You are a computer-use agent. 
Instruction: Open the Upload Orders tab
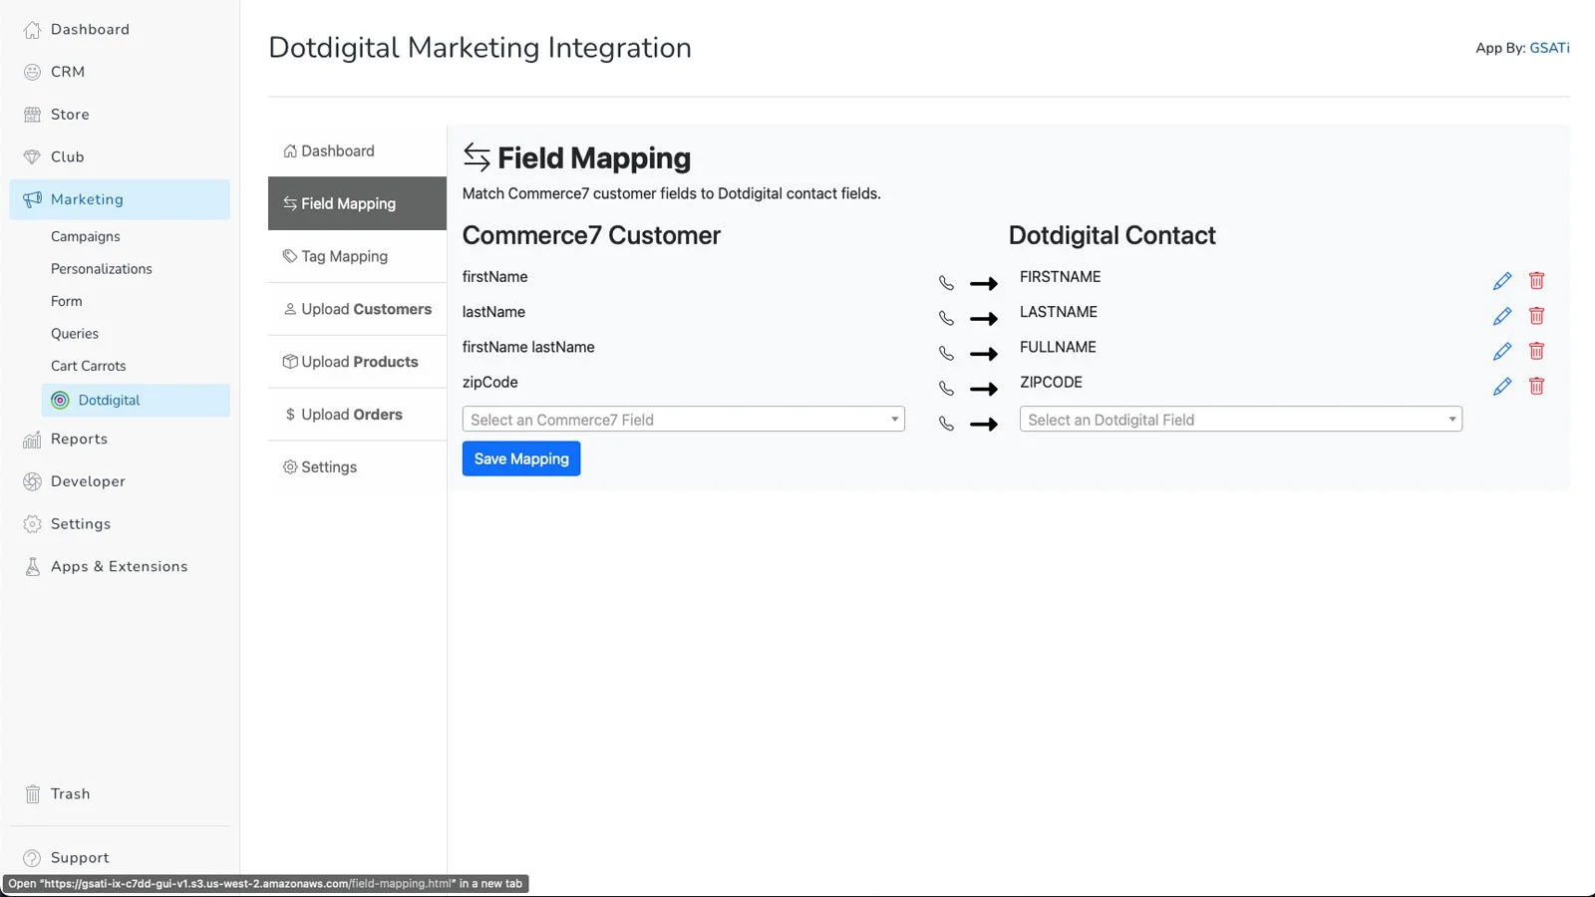357,415
